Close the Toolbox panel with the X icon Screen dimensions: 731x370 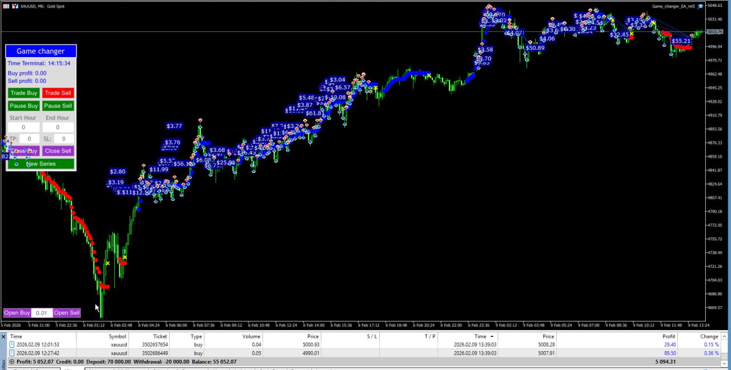click(x=3, y=337)
